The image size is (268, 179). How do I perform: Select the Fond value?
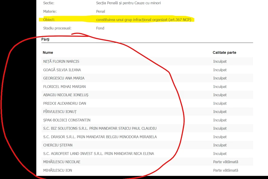100,28
